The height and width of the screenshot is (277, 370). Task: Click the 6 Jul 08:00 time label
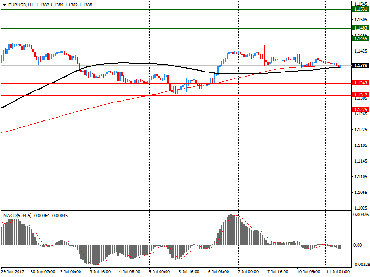[x=218, y=272]
